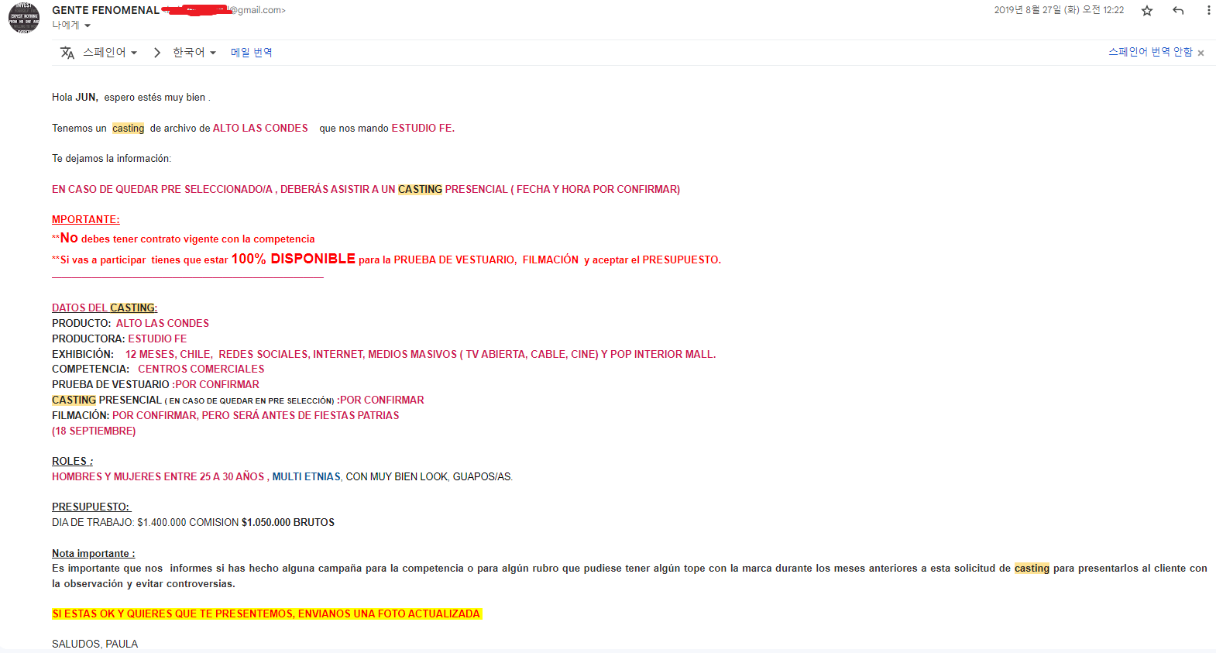Click the PRESUPUESTO: underlined heading
This screenshot has height=653, width=1216.
(91, 507)
